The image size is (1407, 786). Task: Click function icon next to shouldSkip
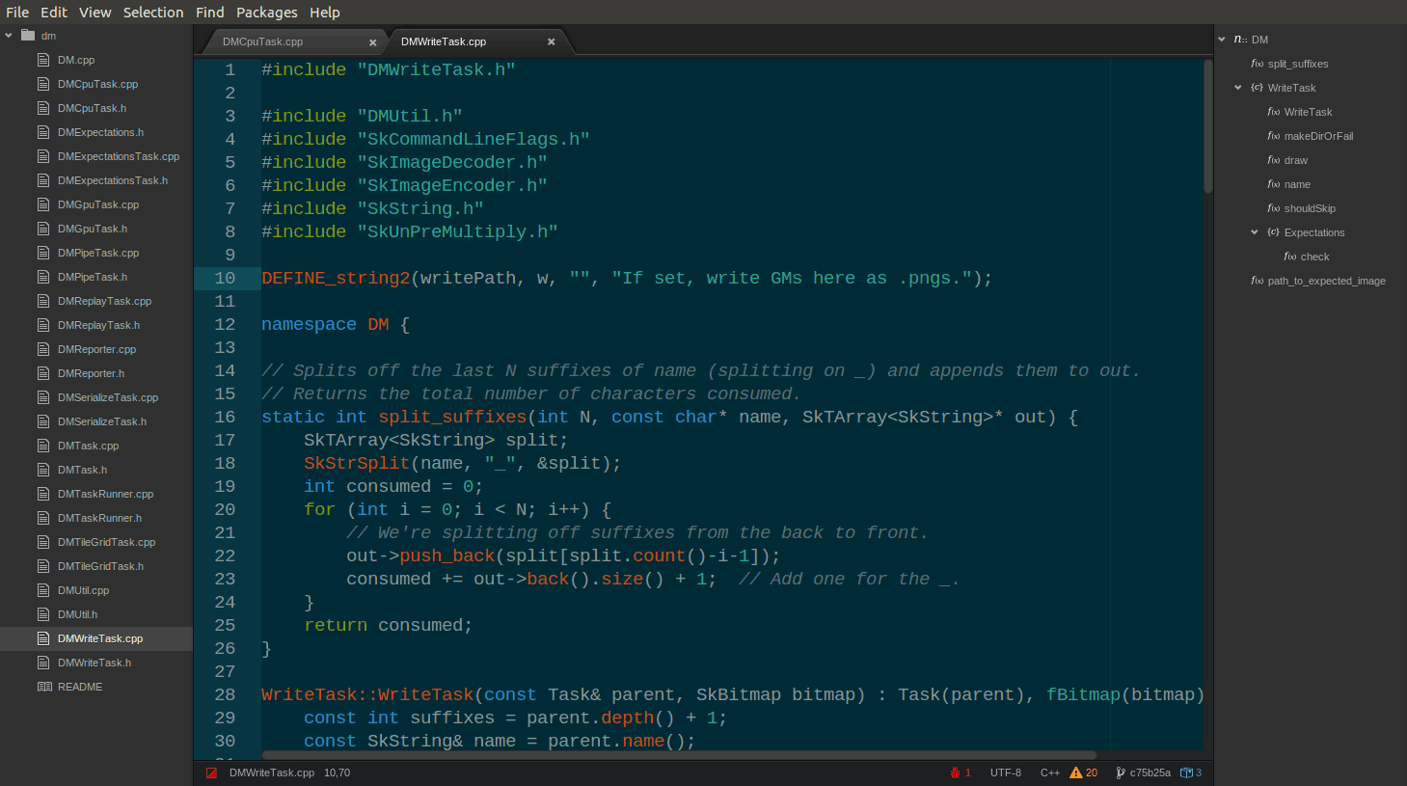pyautogui.click(x=1273, y=208)
